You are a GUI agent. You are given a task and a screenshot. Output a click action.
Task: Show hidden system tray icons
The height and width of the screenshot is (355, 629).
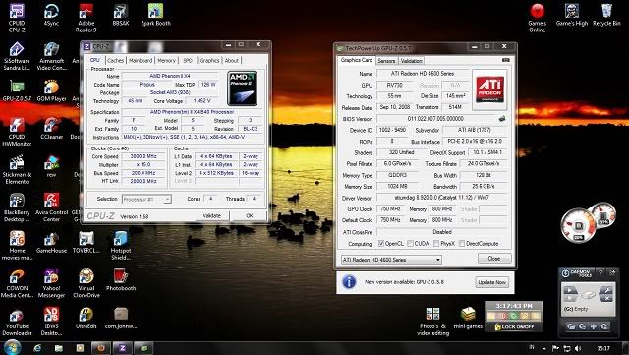pyautogui.click(x=544, y=348)
